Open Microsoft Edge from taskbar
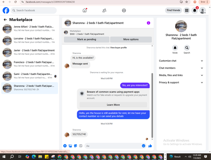This screenshot has width=211, height=160. (34, 157)
